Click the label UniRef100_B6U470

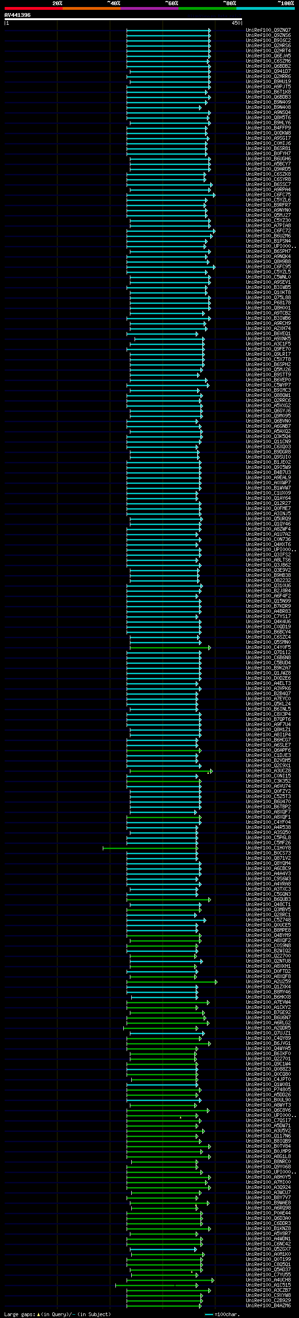tap(268, 801)
